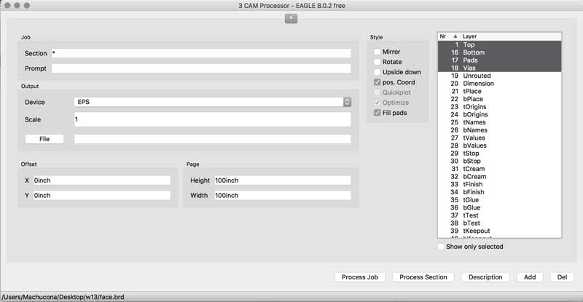Screen dimensions: 583x302
Task: Click the Offset X field
Action: pos(102,180)
